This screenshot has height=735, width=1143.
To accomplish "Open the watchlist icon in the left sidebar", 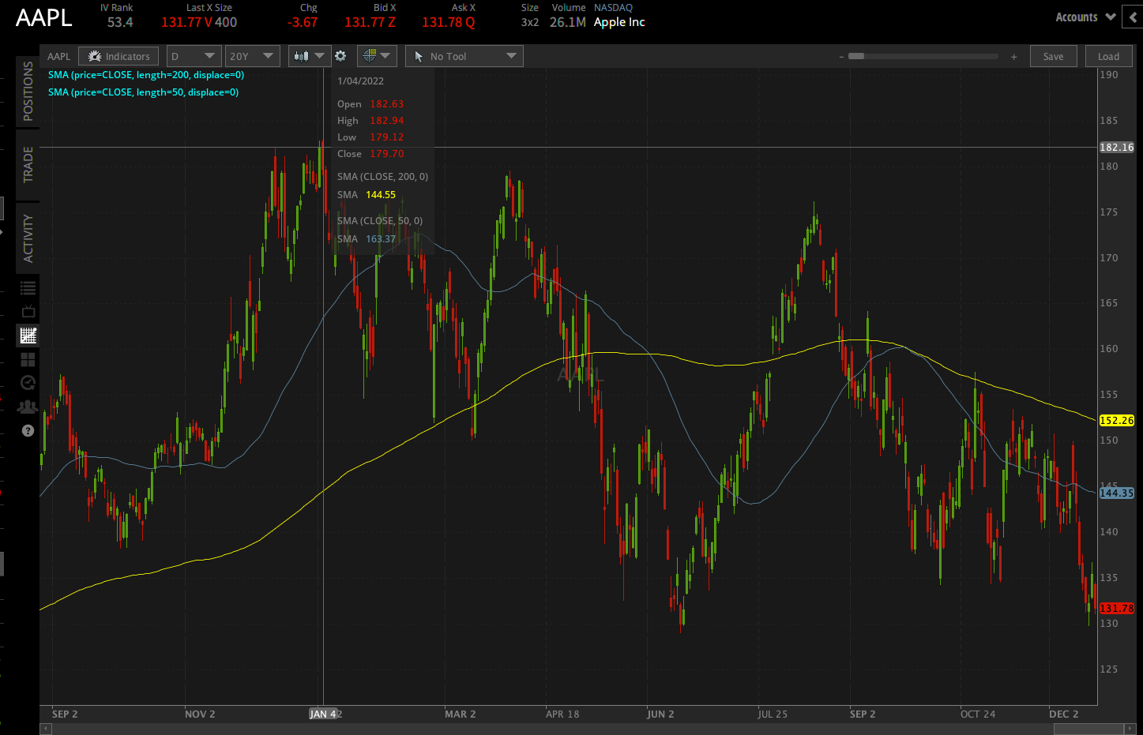I will coord(27,287).
